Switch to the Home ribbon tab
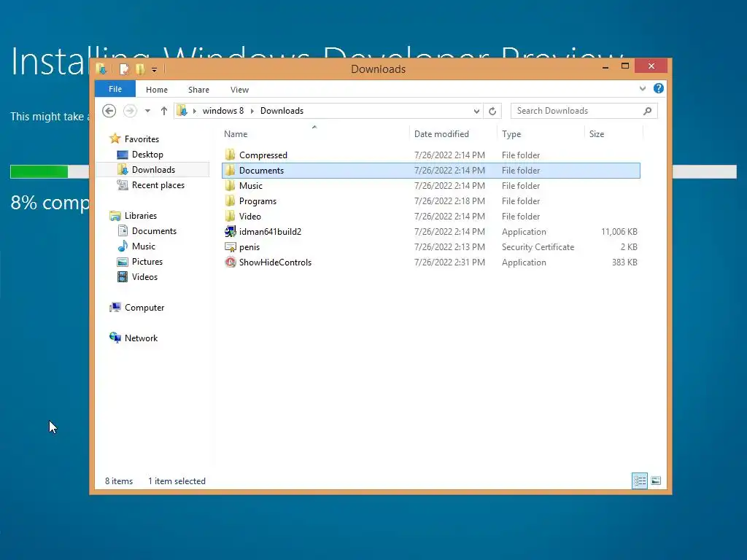This screenshot has height=560, width=747. point(157,90)
